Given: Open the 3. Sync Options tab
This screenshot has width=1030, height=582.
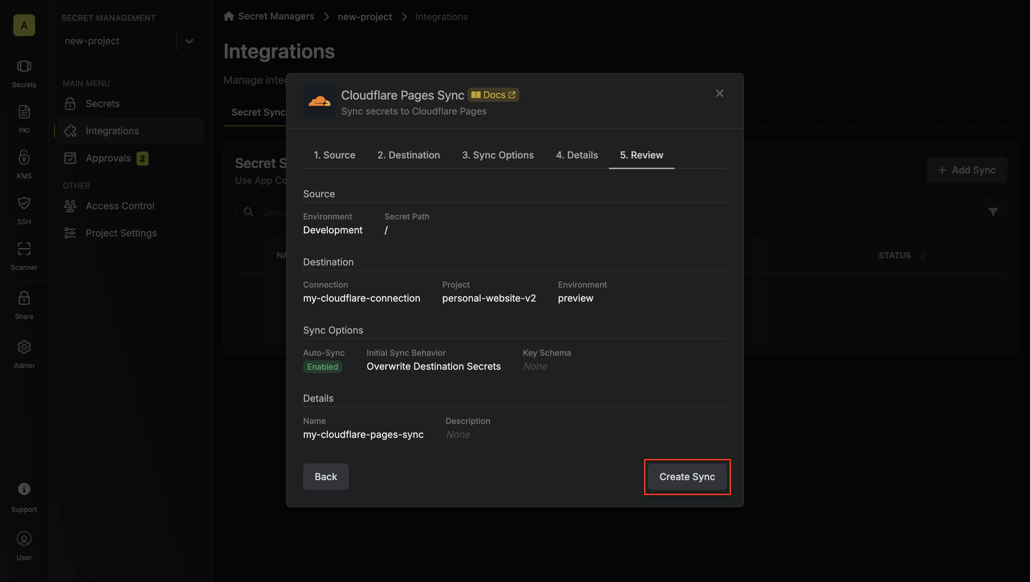Looking at the screenshot, I should [497, 155].
